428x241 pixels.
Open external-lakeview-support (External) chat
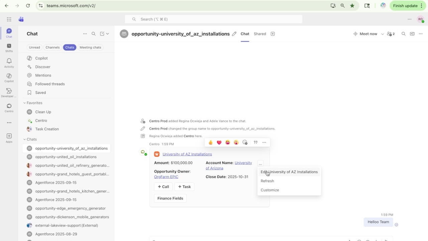(x=66, y=226)
